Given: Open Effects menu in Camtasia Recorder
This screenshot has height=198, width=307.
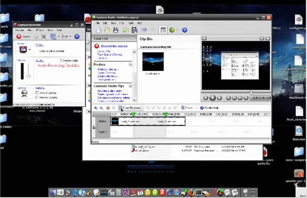Looking at the screenshot, I should click(x=40, y=30).
